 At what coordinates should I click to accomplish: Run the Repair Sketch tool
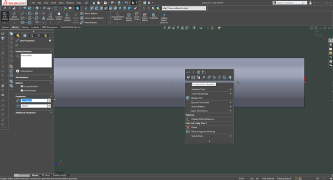(129, 17)
